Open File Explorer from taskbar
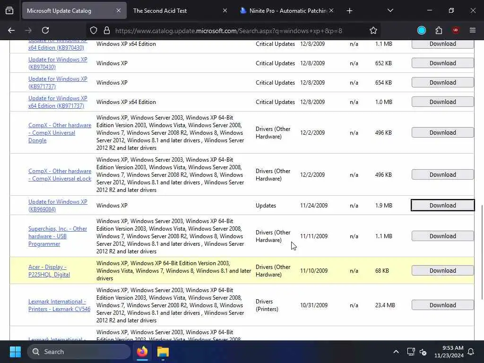Image resolution: width=484 pixels, height=363 pixels. (163, 352)
